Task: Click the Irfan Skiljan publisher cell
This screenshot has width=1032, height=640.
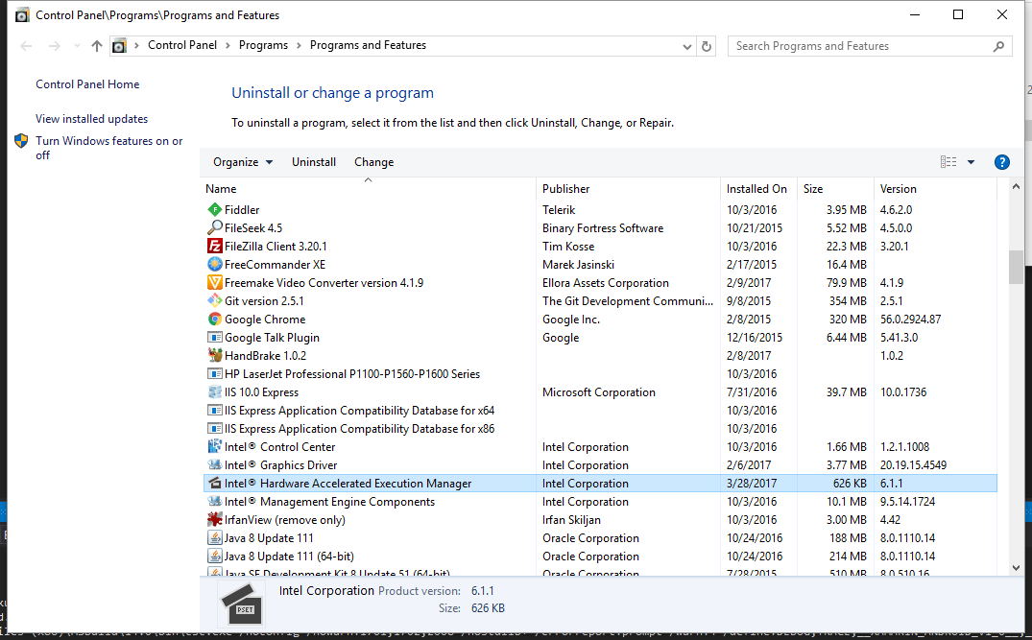Action: 571,520
